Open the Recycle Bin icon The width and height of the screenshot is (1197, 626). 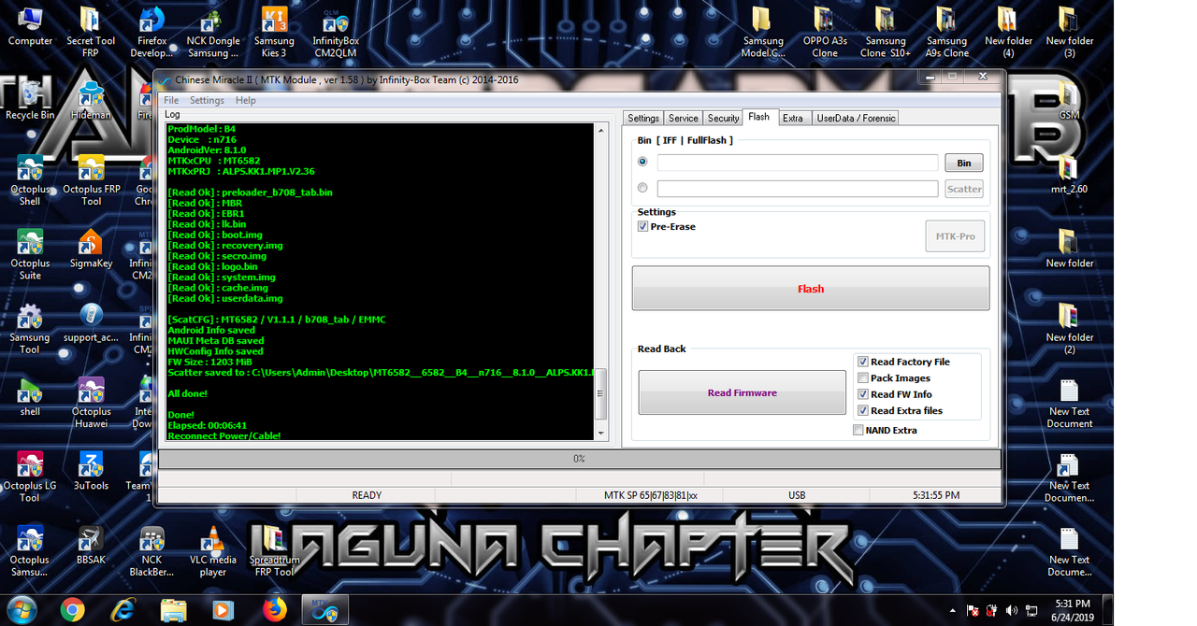(x=30, y=101)
